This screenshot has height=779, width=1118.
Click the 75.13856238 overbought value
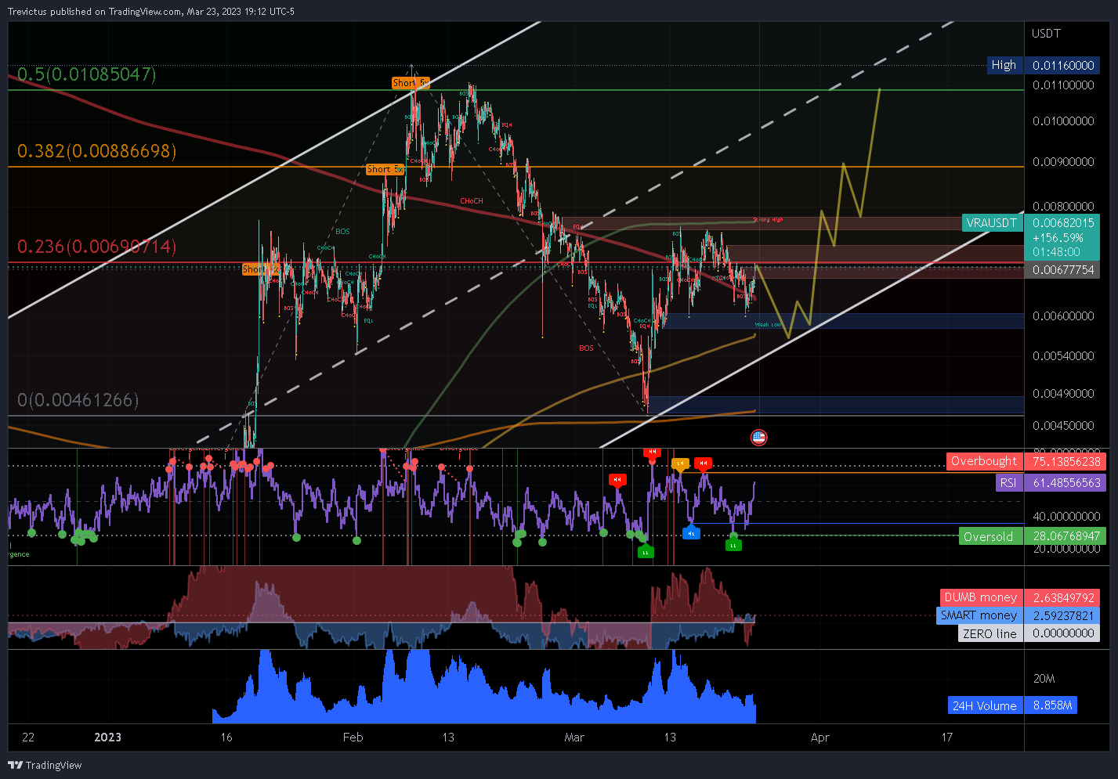tap(1066, 461)
